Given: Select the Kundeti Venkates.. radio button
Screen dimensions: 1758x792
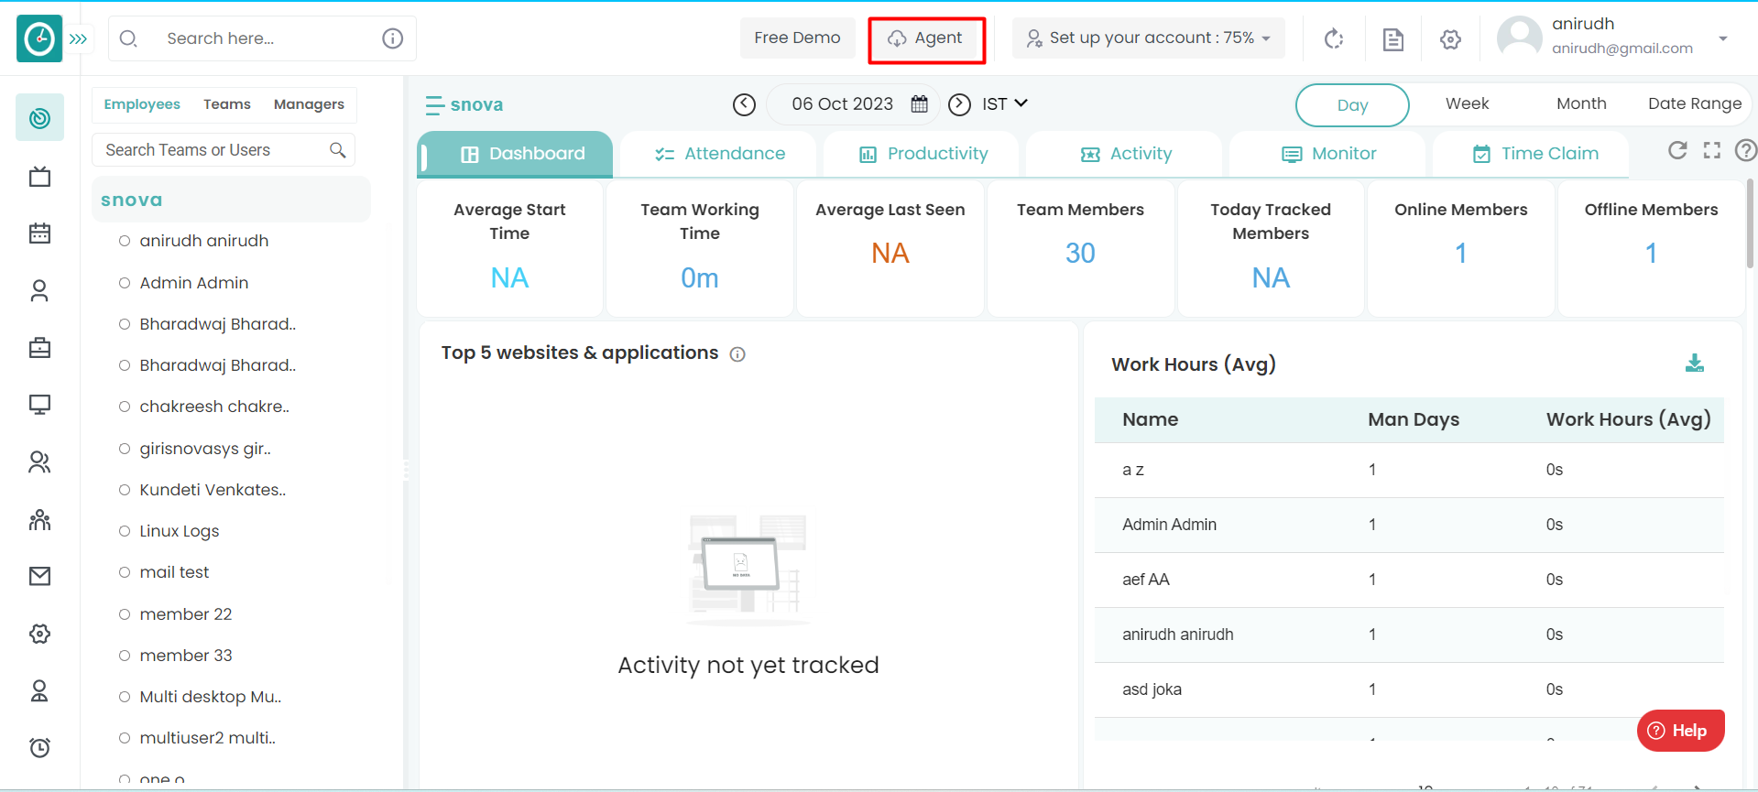Looking at the screenshot, I should [x=125, y=490].
